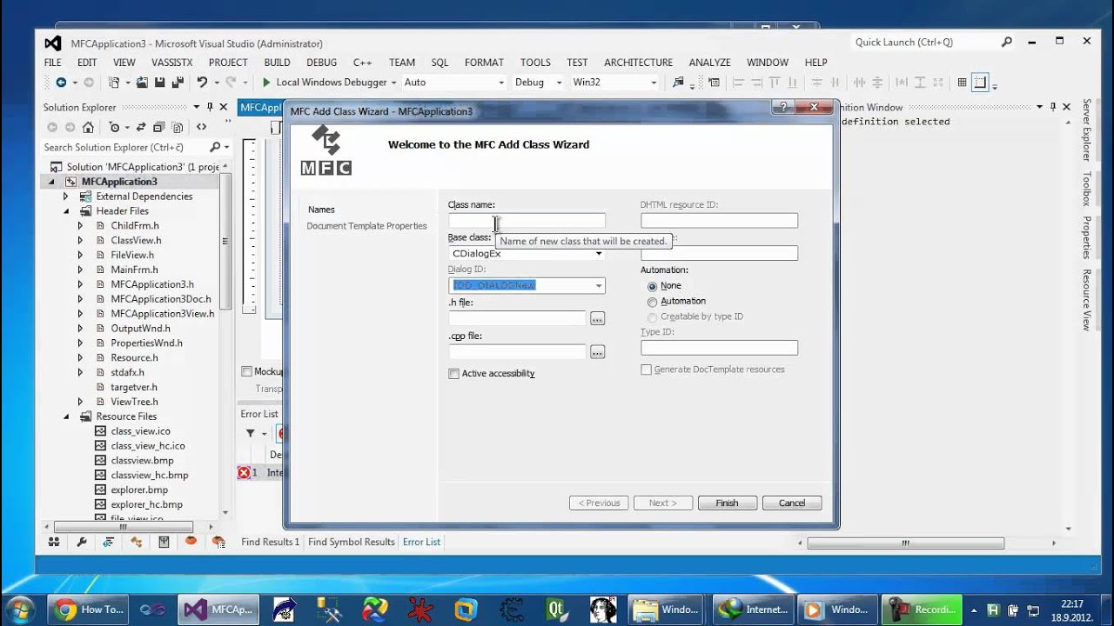Click the Open File toolbar icon
The image size is (1114, 626).
143,83
